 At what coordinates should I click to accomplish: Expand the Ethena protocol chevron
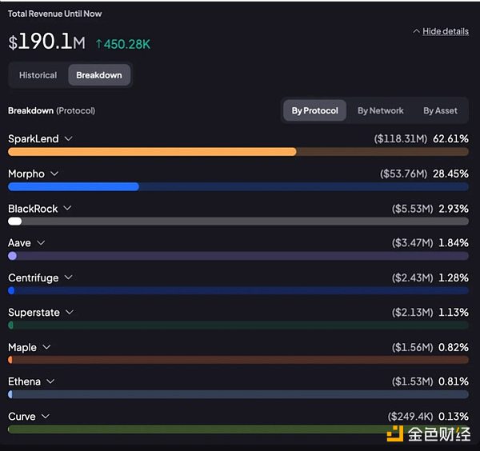50,381
